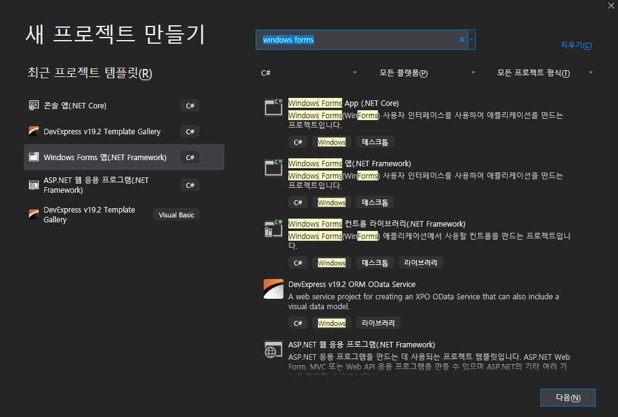Click the 데스크톱 tag under Windows Forms App (.NET Core)
The height and width of the screenshot is (417, 618).
point(375,142)
